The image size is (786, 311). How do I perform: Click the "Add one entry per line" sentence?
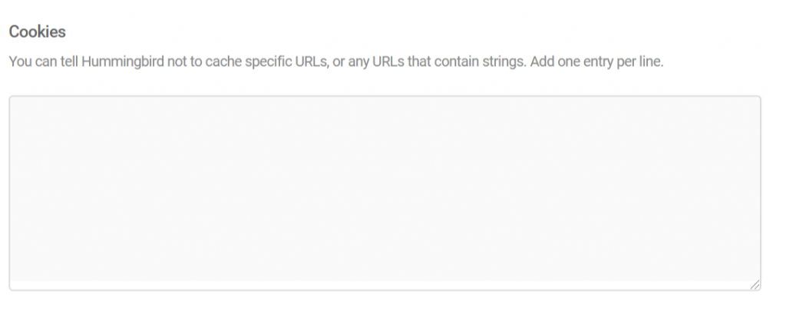click(596, 61)
